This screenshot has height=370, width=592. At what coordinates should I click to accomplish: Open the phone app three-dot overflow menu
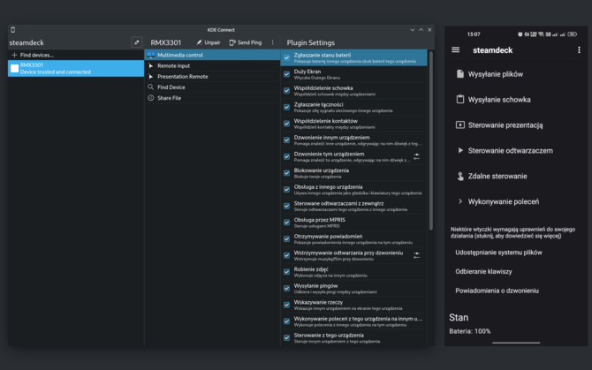tap(579, 49)
